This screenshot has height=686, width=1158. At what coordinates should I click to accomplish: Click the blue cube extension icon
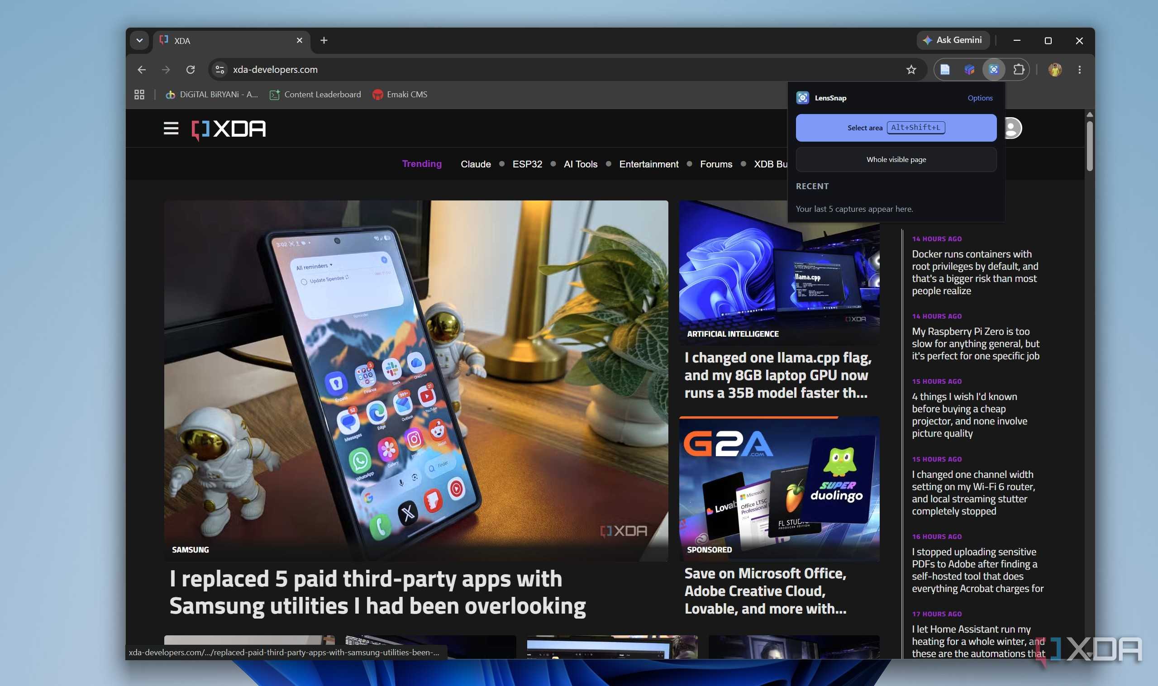(x=969, y=69)
